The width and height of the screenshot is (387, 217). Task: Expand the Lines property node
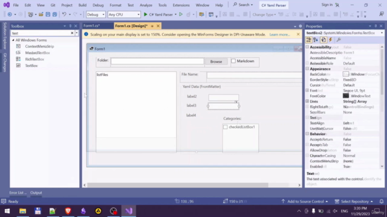pyautogui.click(x=307, y=101)
